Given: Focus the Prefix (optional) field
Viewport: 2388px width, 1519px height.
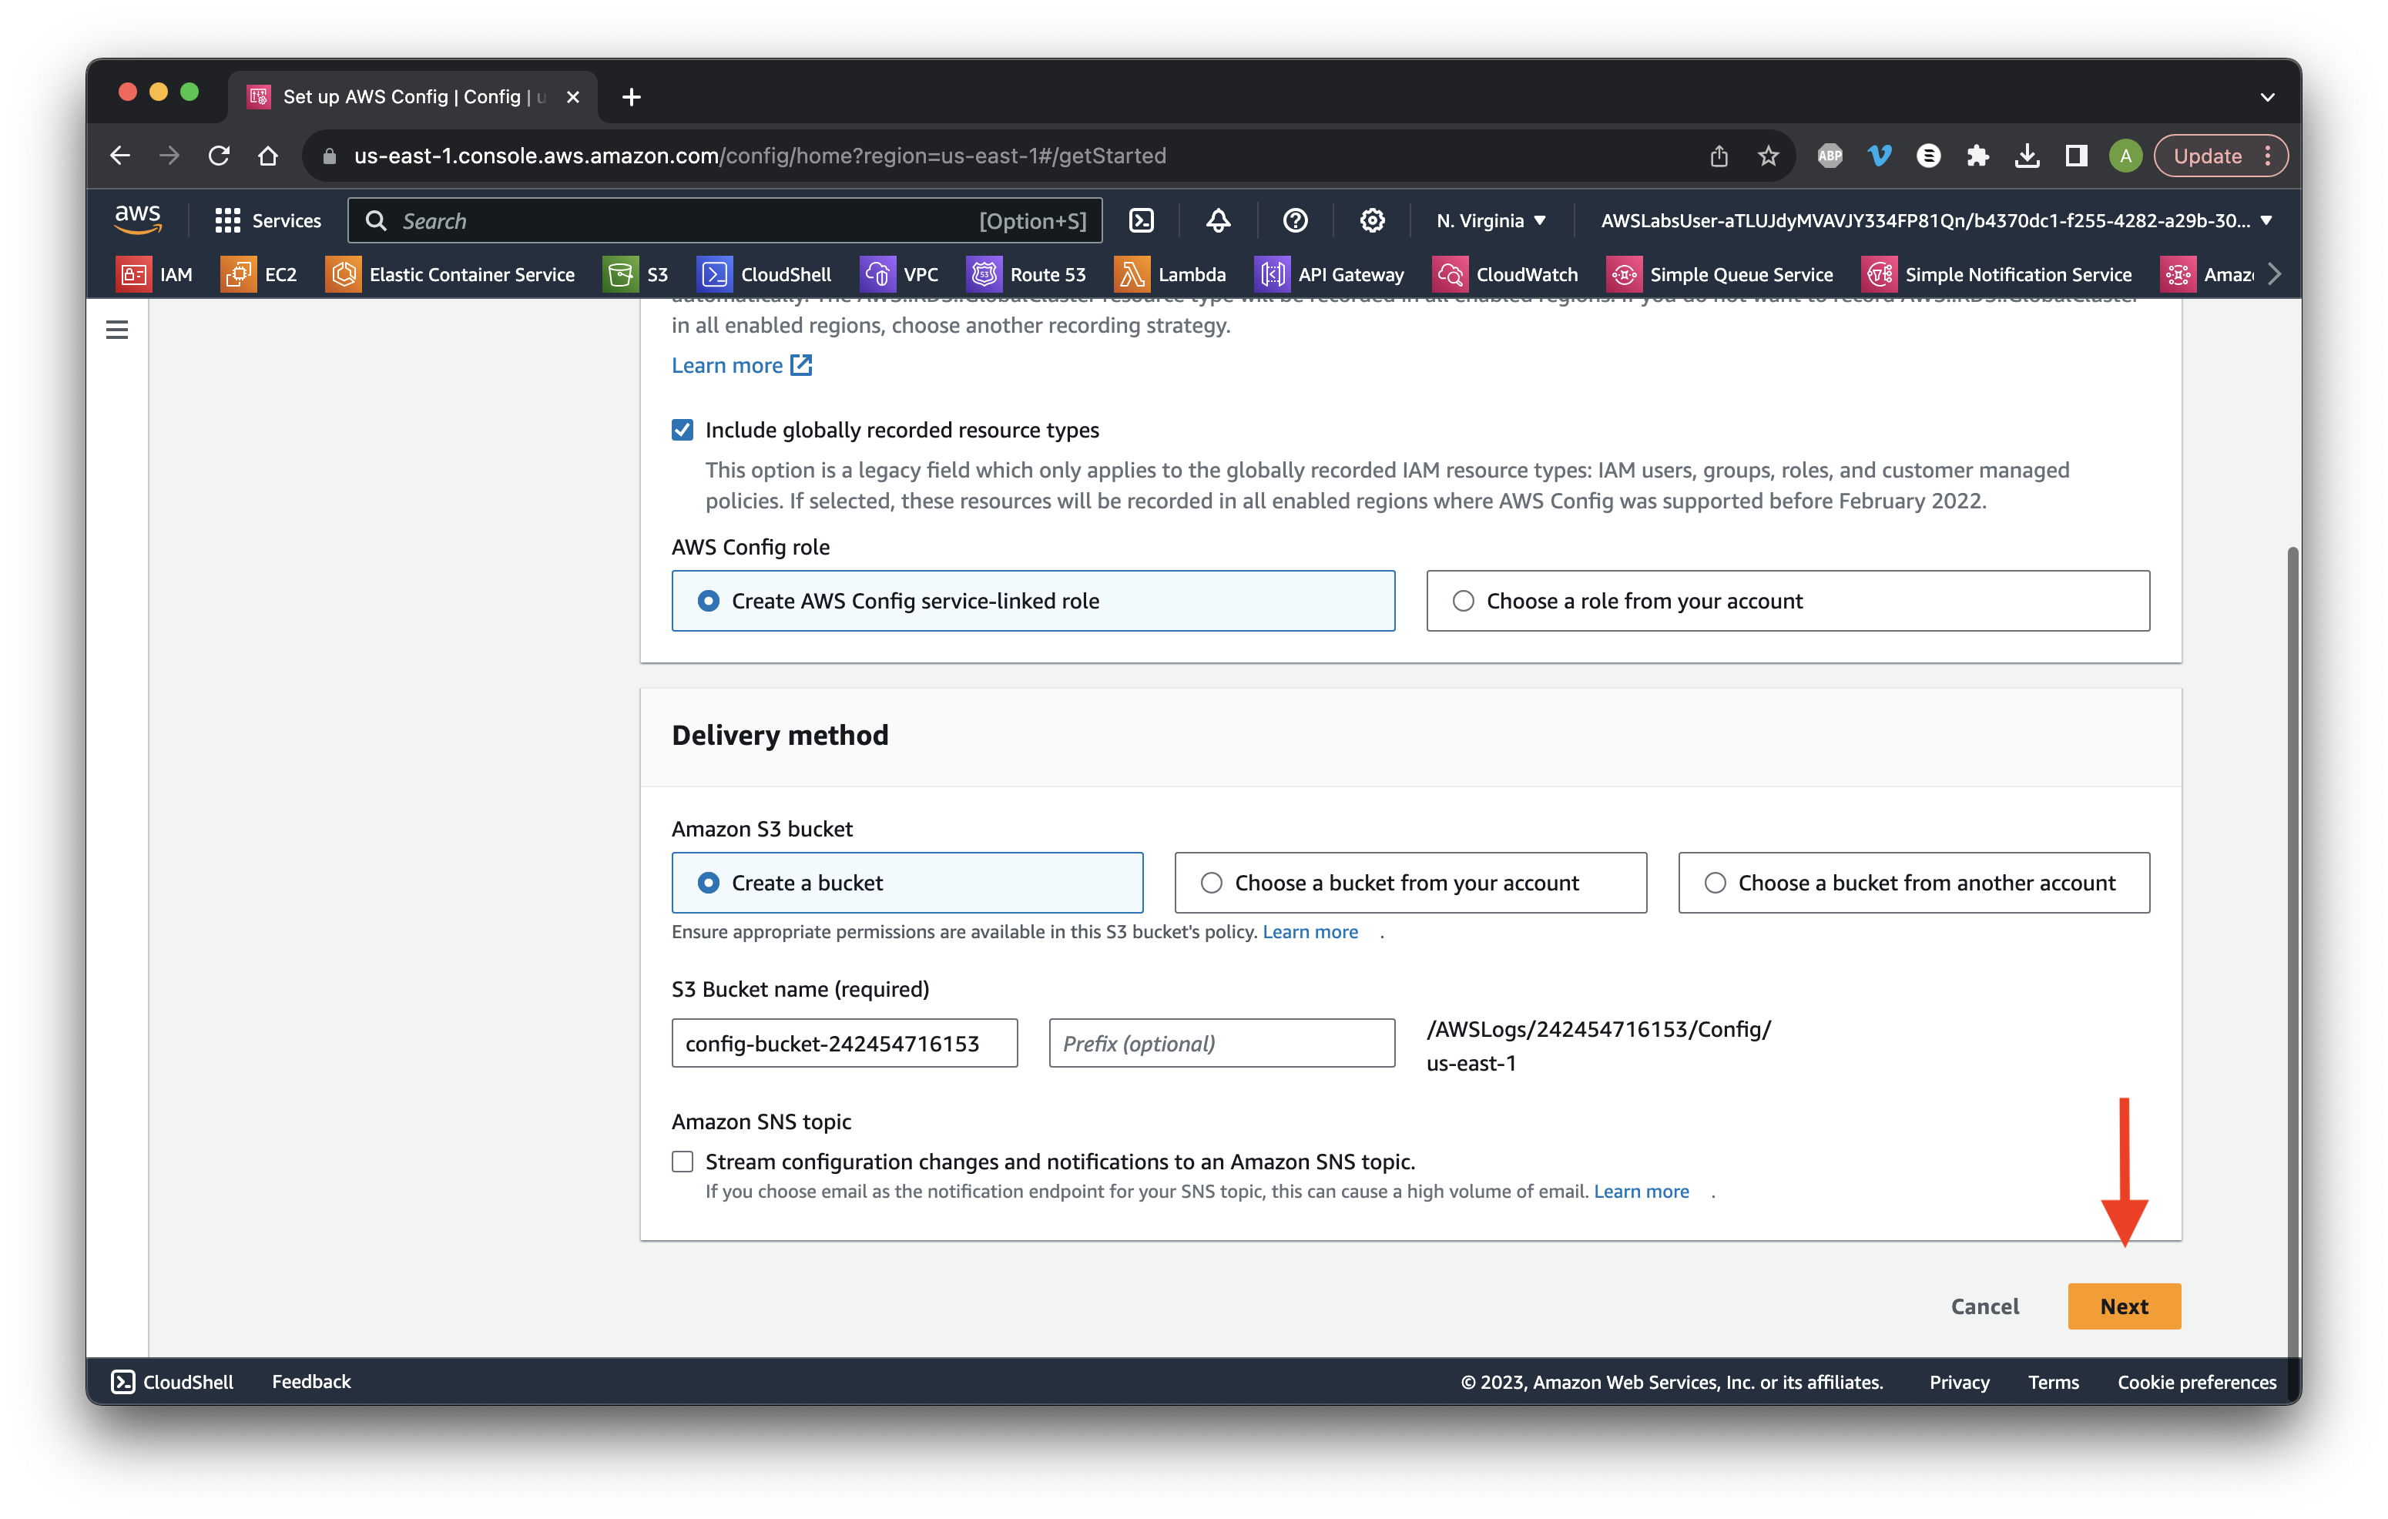Looking at the screenshot, I should (1222, 1043).
